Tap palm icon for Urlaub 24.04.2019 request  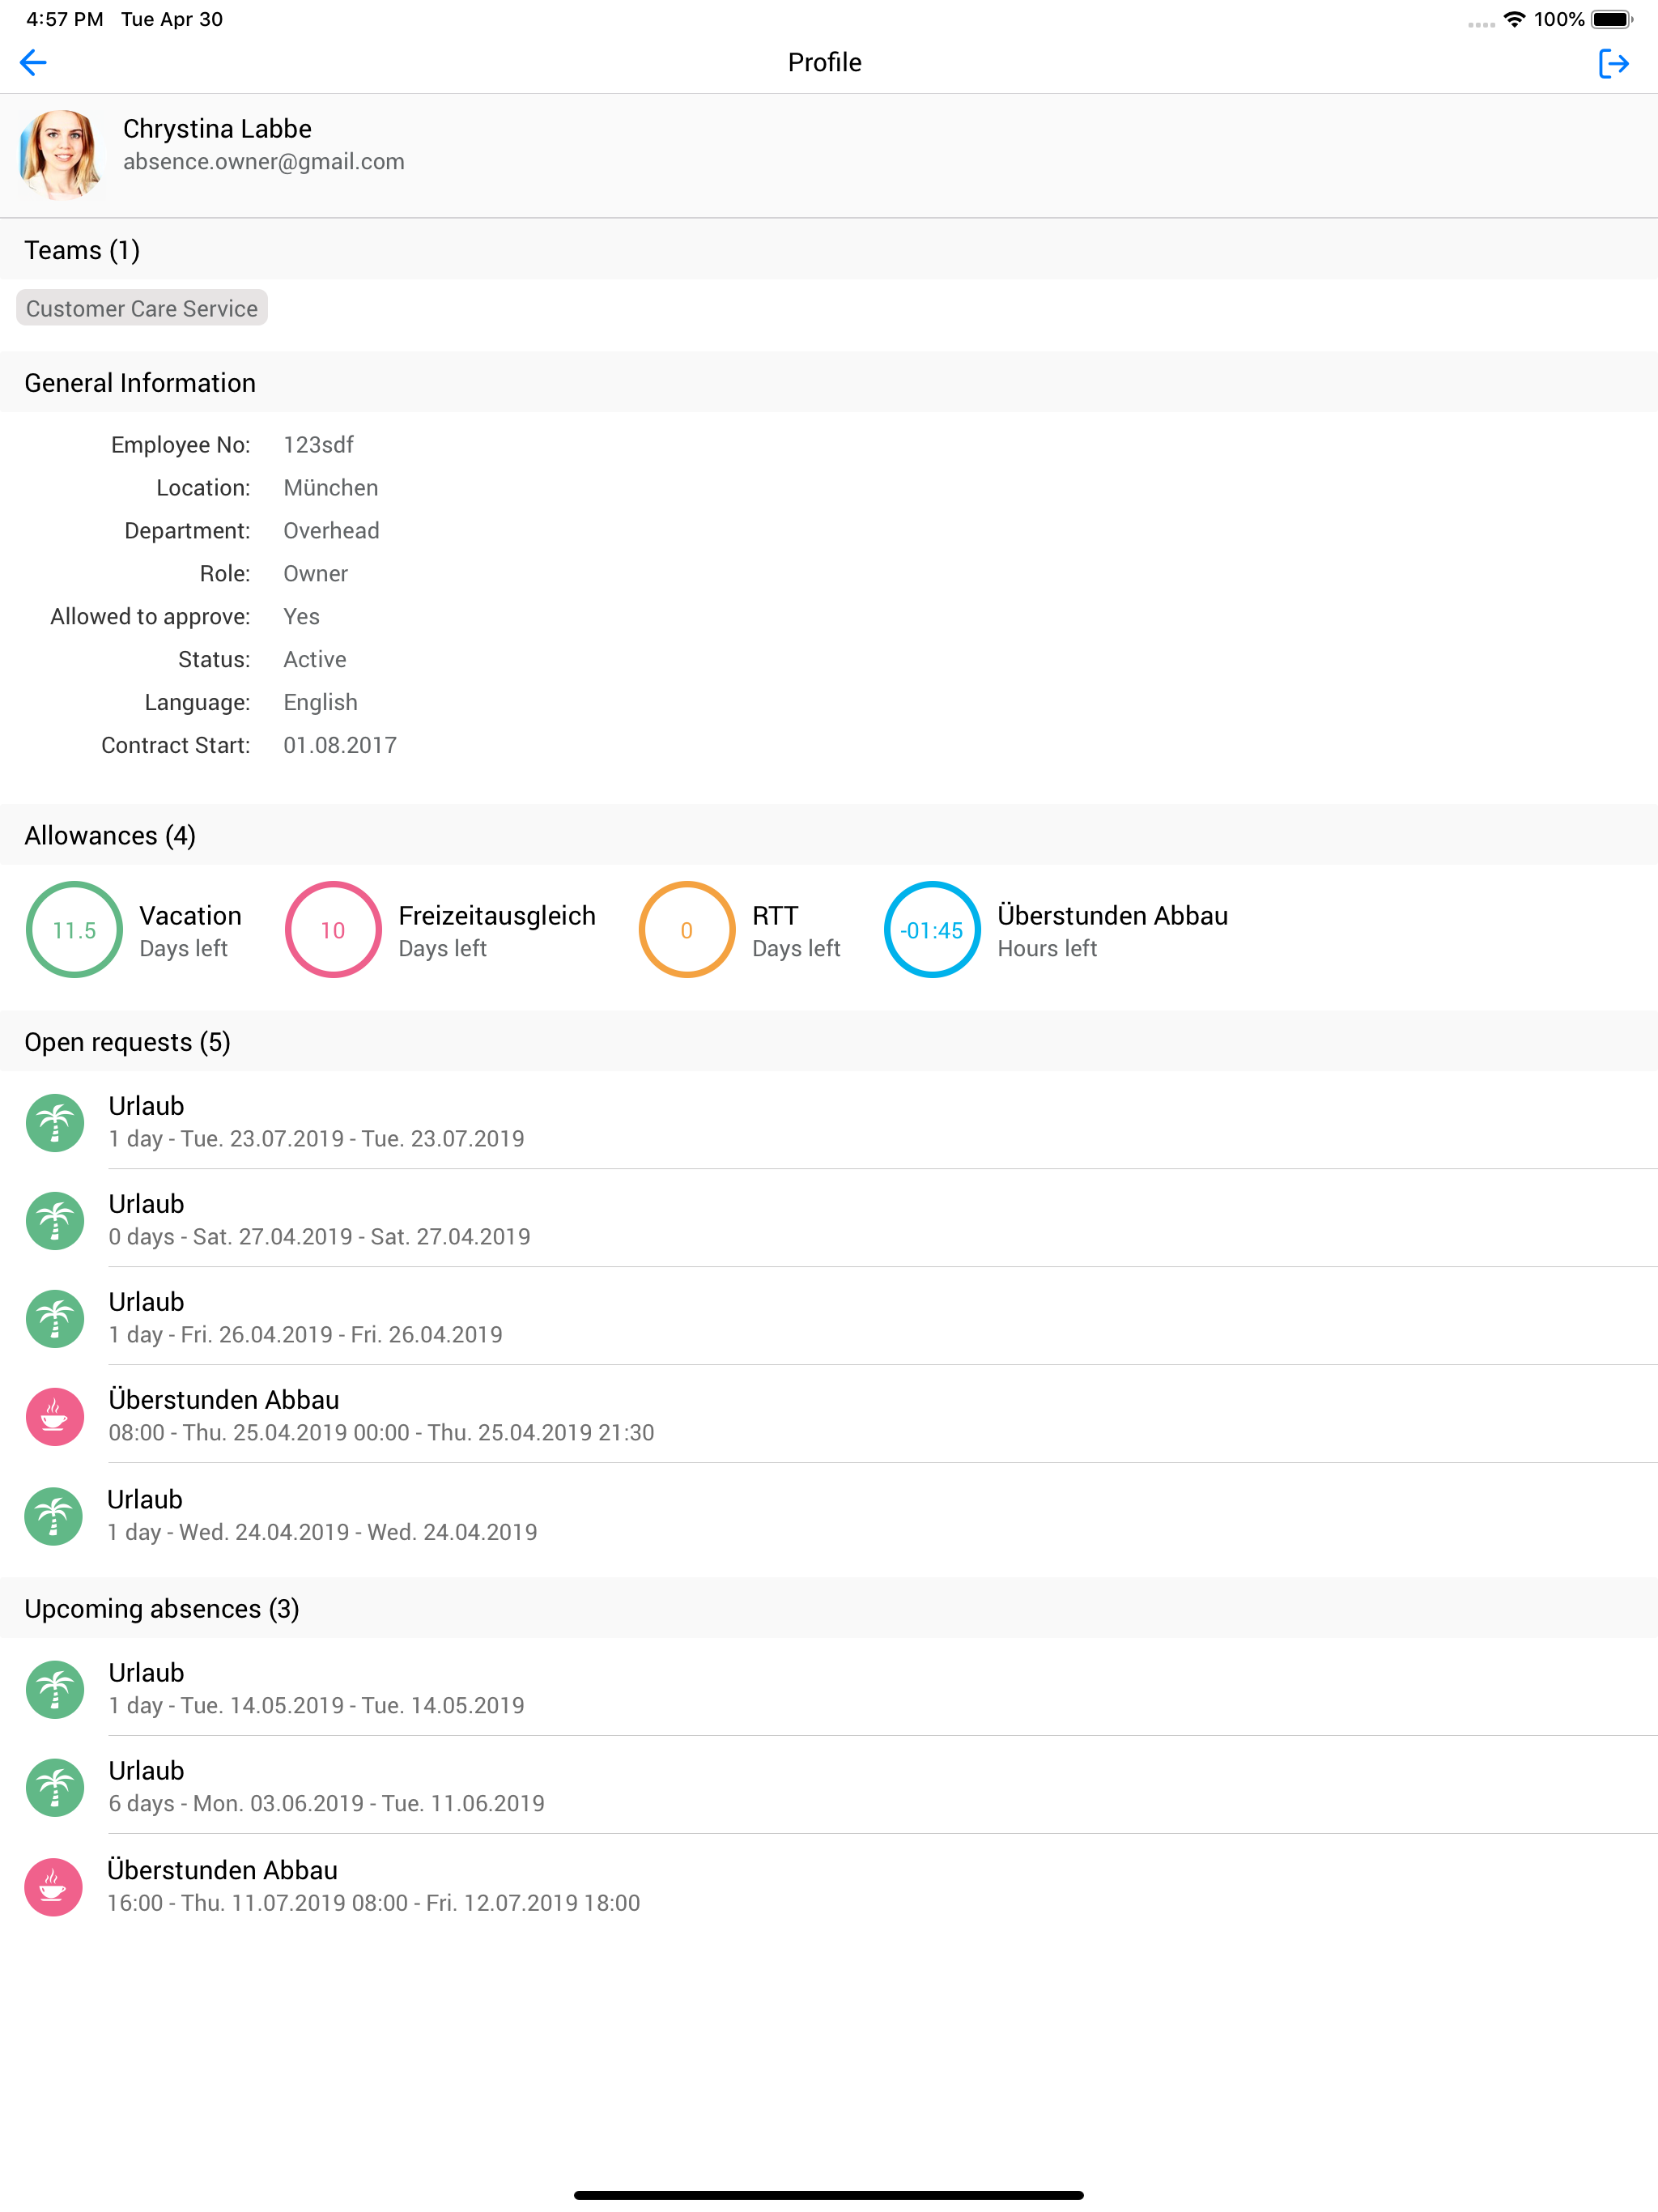53,1516
